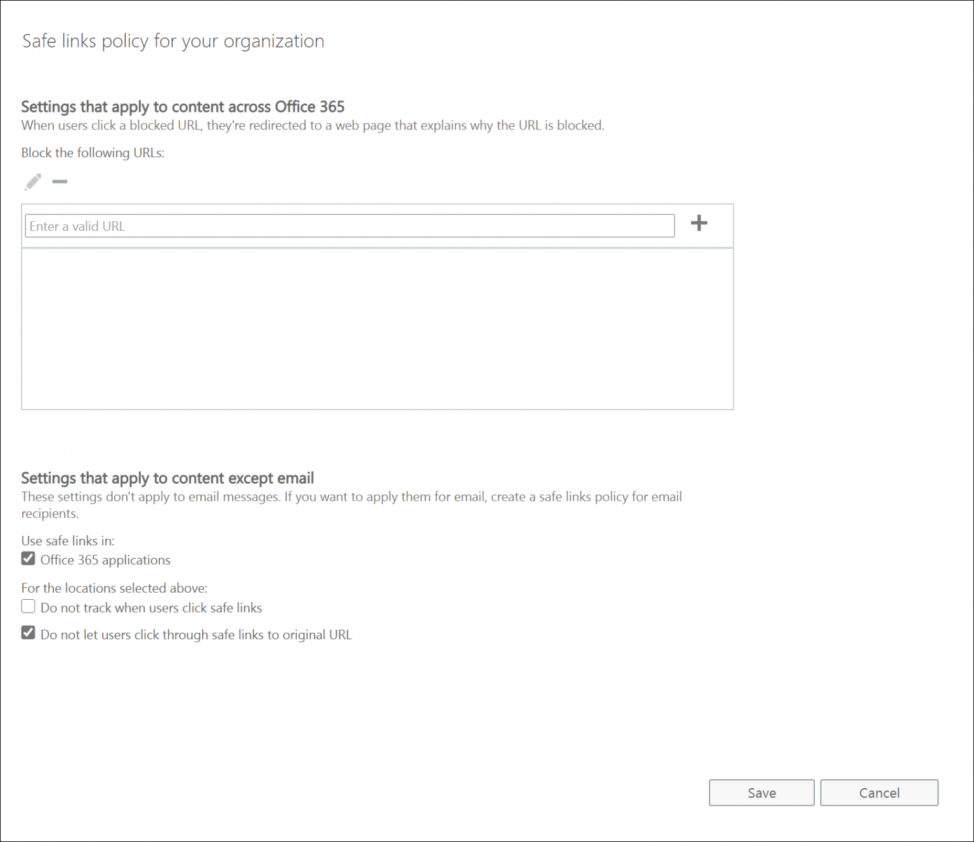
Task: Click the minus icon to remove a URL
Action: coord(60,182)
